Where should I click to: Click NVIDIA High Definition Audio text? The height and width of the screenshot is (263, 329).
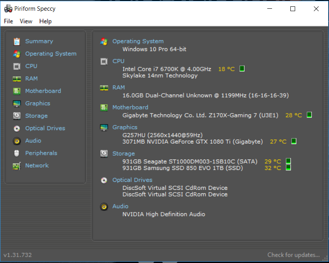tap(164, 214)
